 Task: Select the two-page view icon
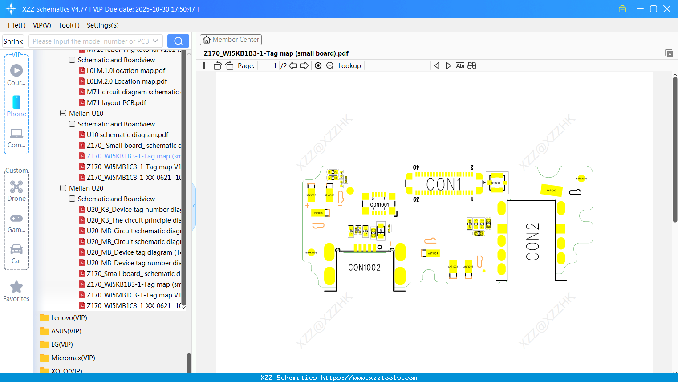click(x=203, y=65)
